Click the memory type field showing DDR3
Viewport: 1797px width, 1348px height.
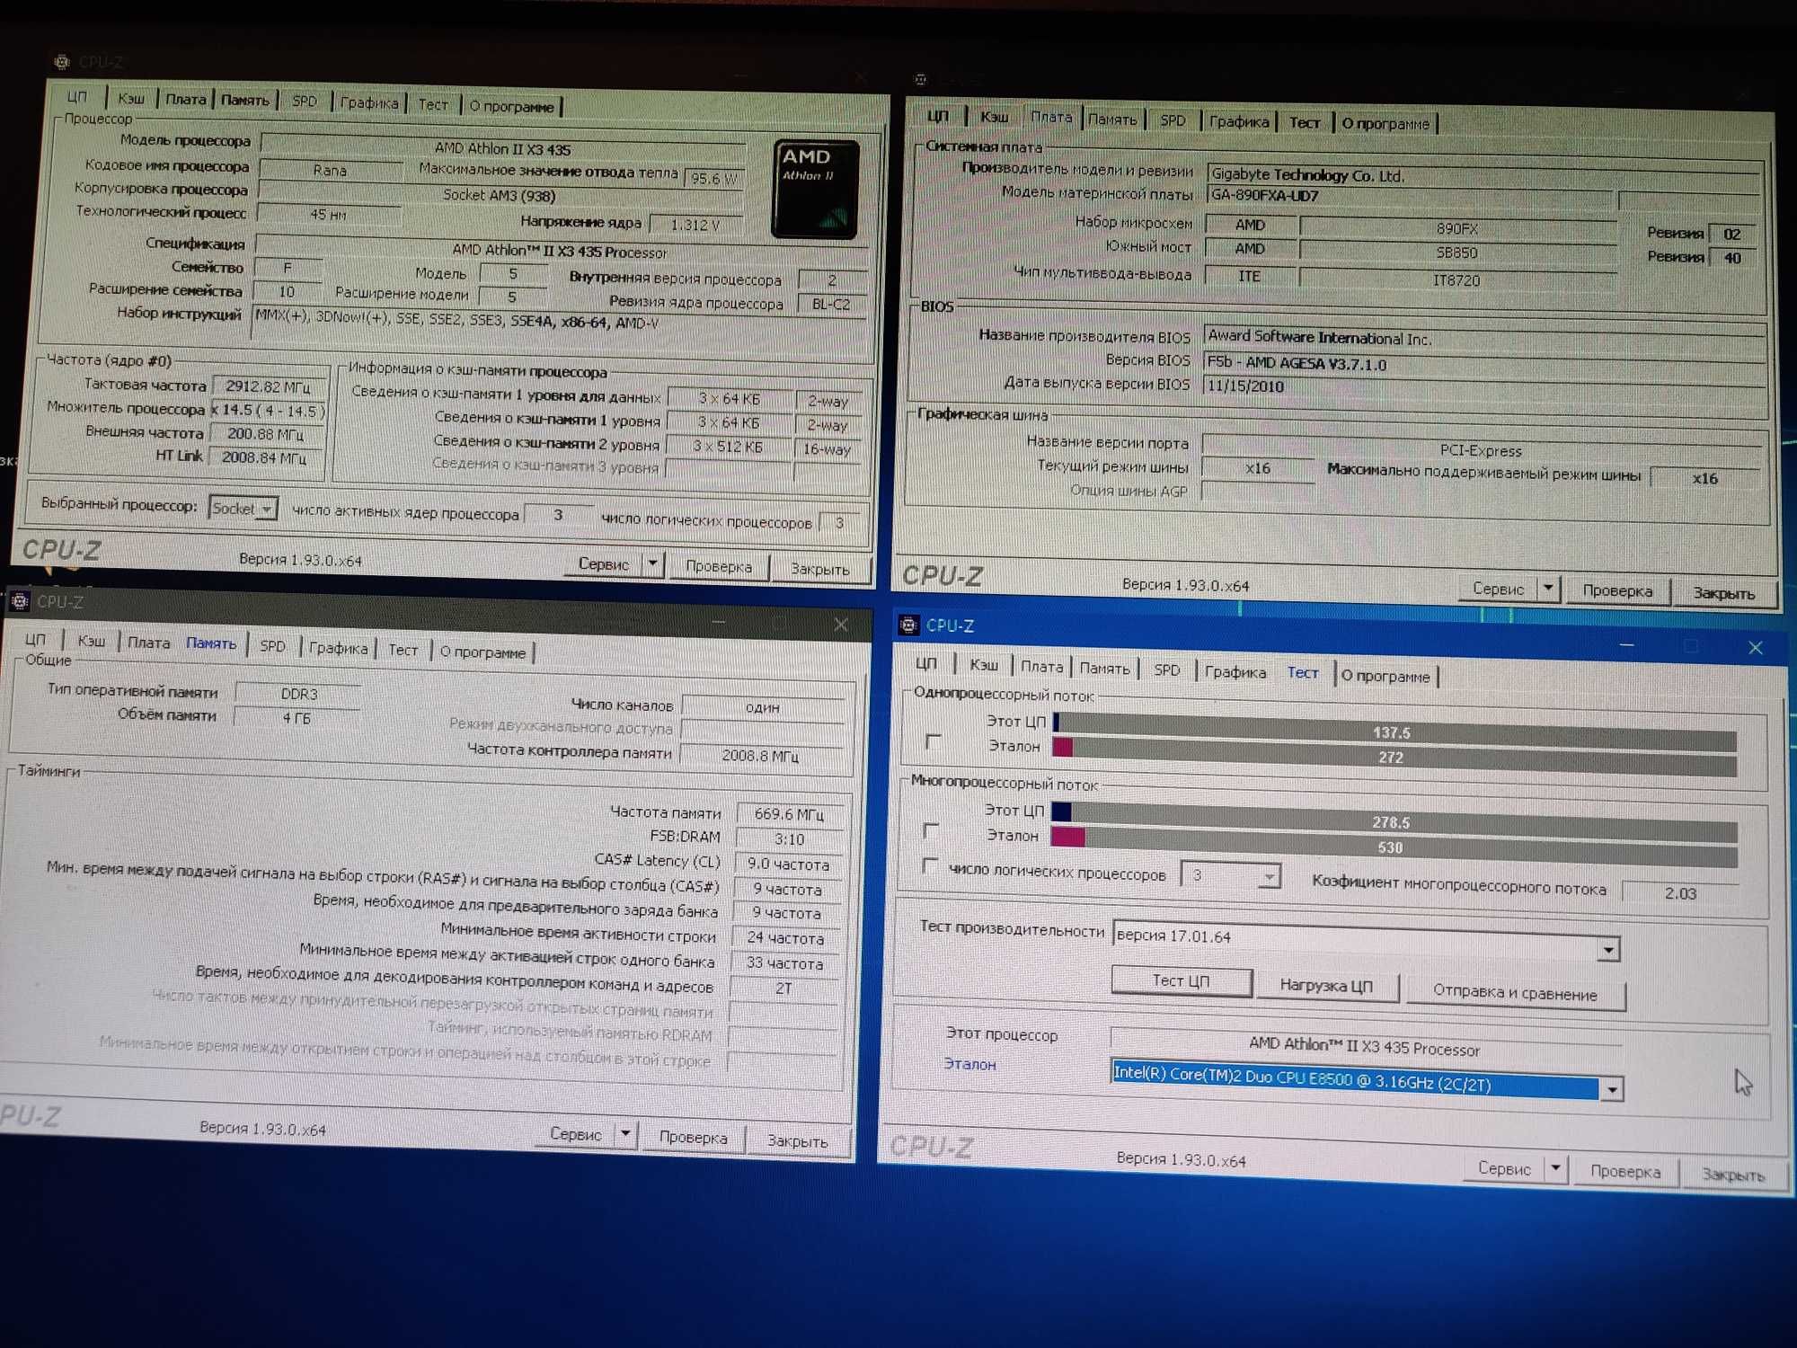coord(298,694)
